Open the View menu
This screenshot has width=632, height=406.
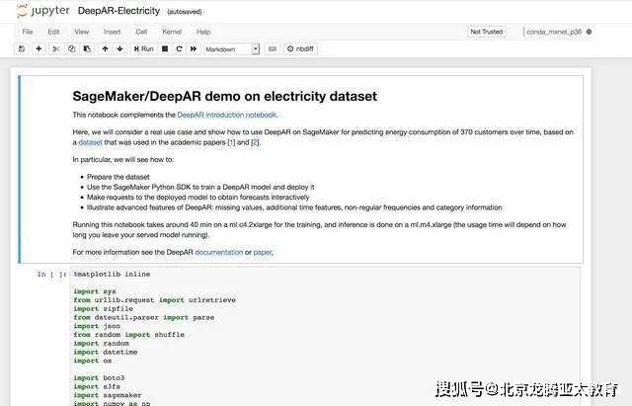tap(81, 32)
